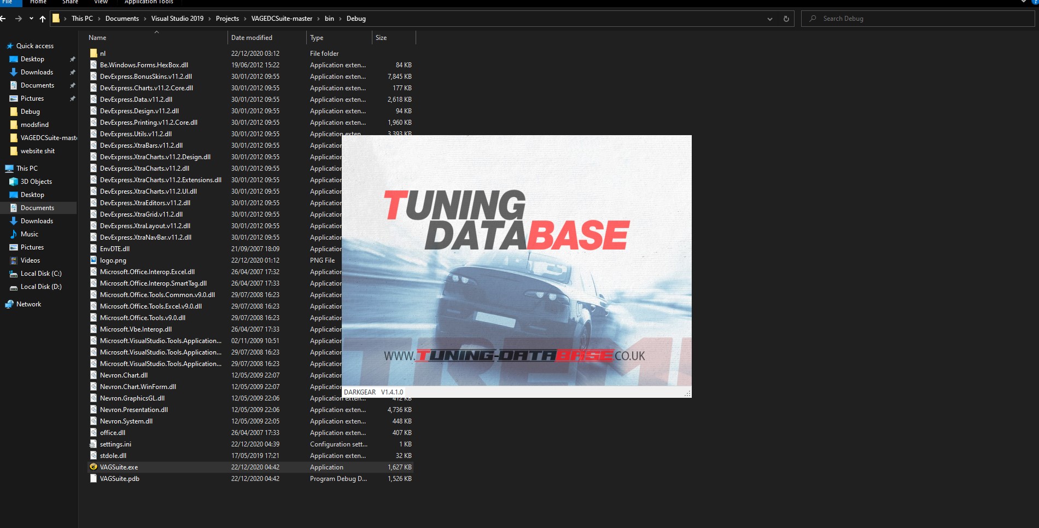This screenshot has width=1039, height=528.
Task: Open the Share ribbon tab
Action: coord(70,2)
